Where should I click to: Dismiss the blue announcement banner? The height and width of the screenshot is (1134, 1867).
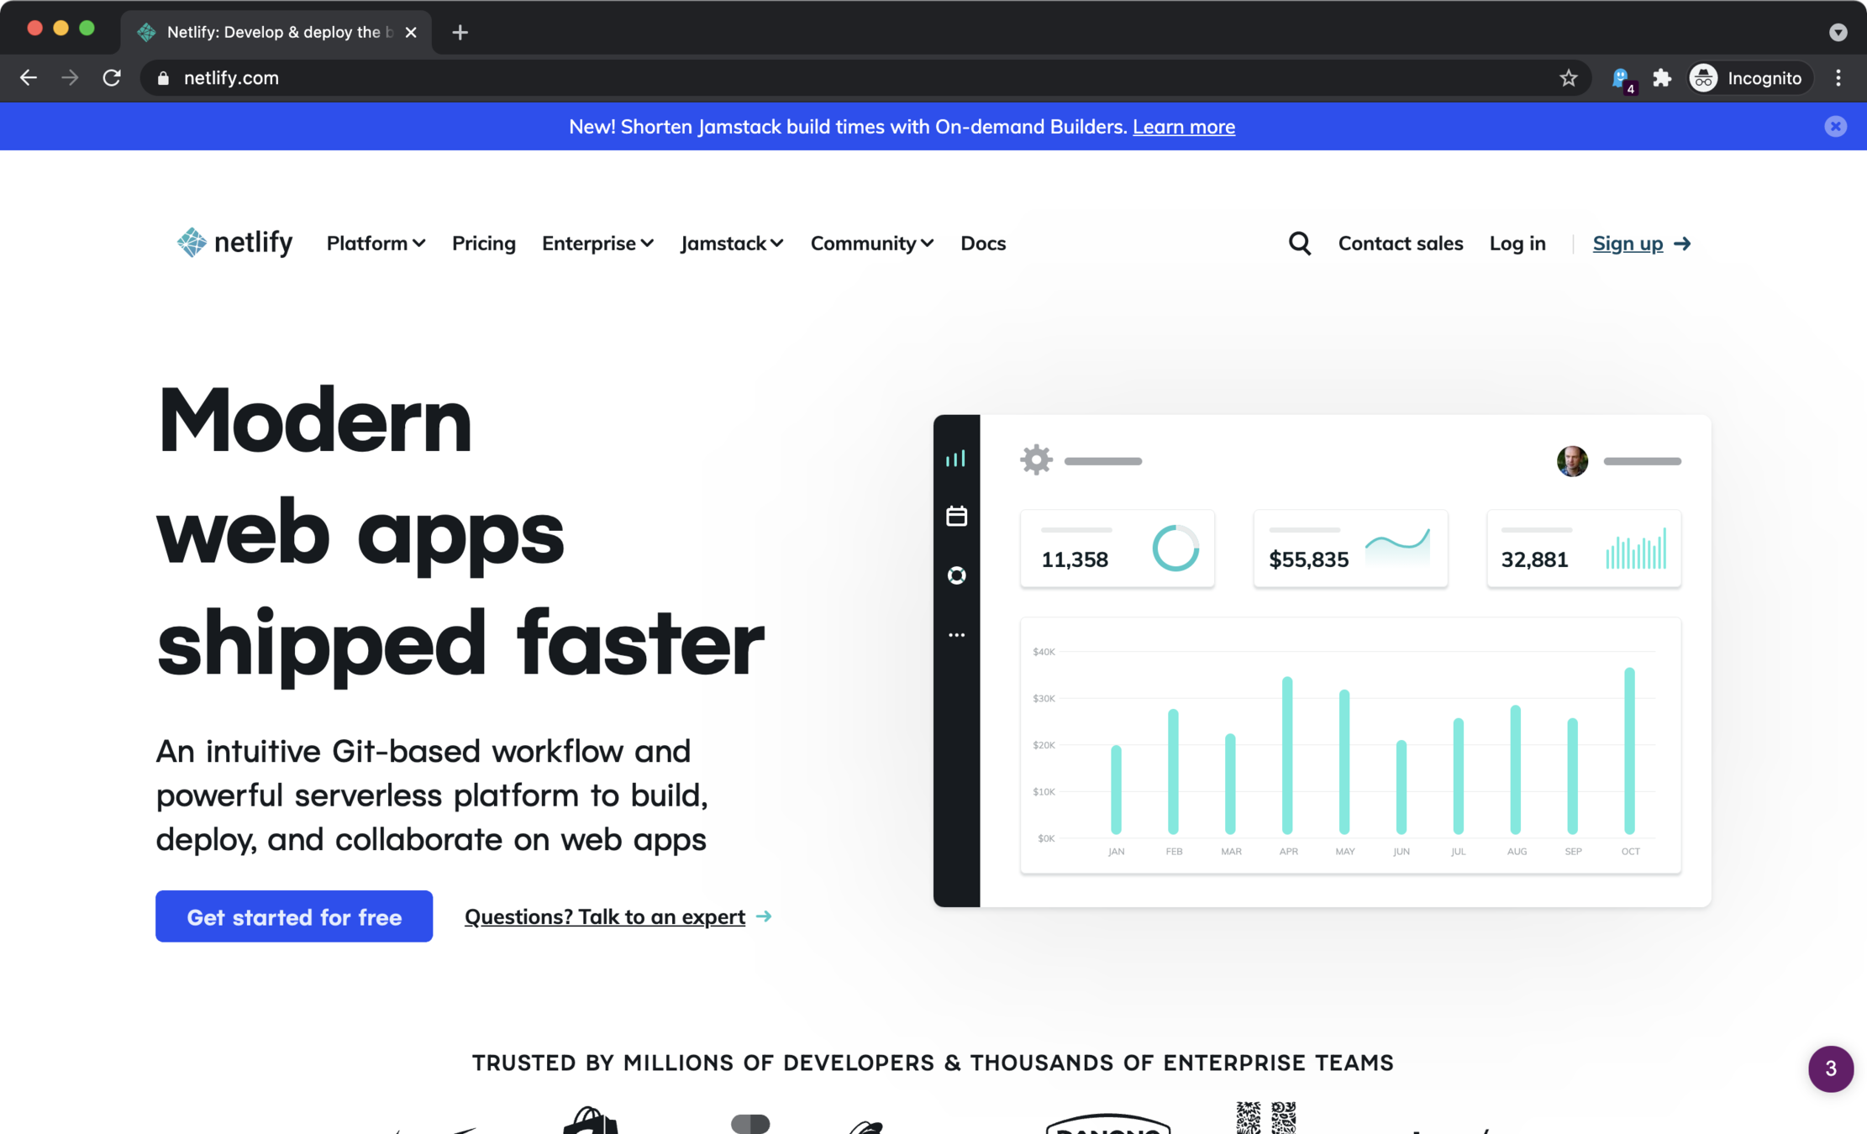click(x=1835, y=127)
